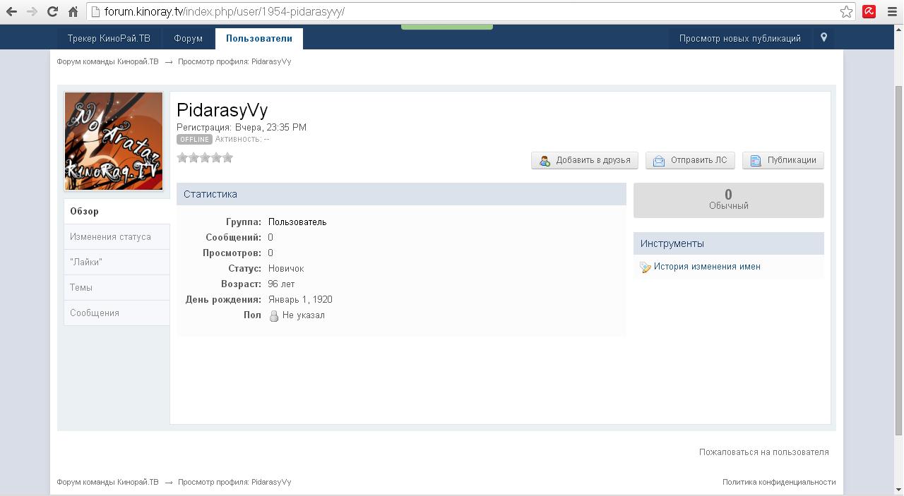
Task: Click the OFFLINE status badge
Action: point(194,140)
